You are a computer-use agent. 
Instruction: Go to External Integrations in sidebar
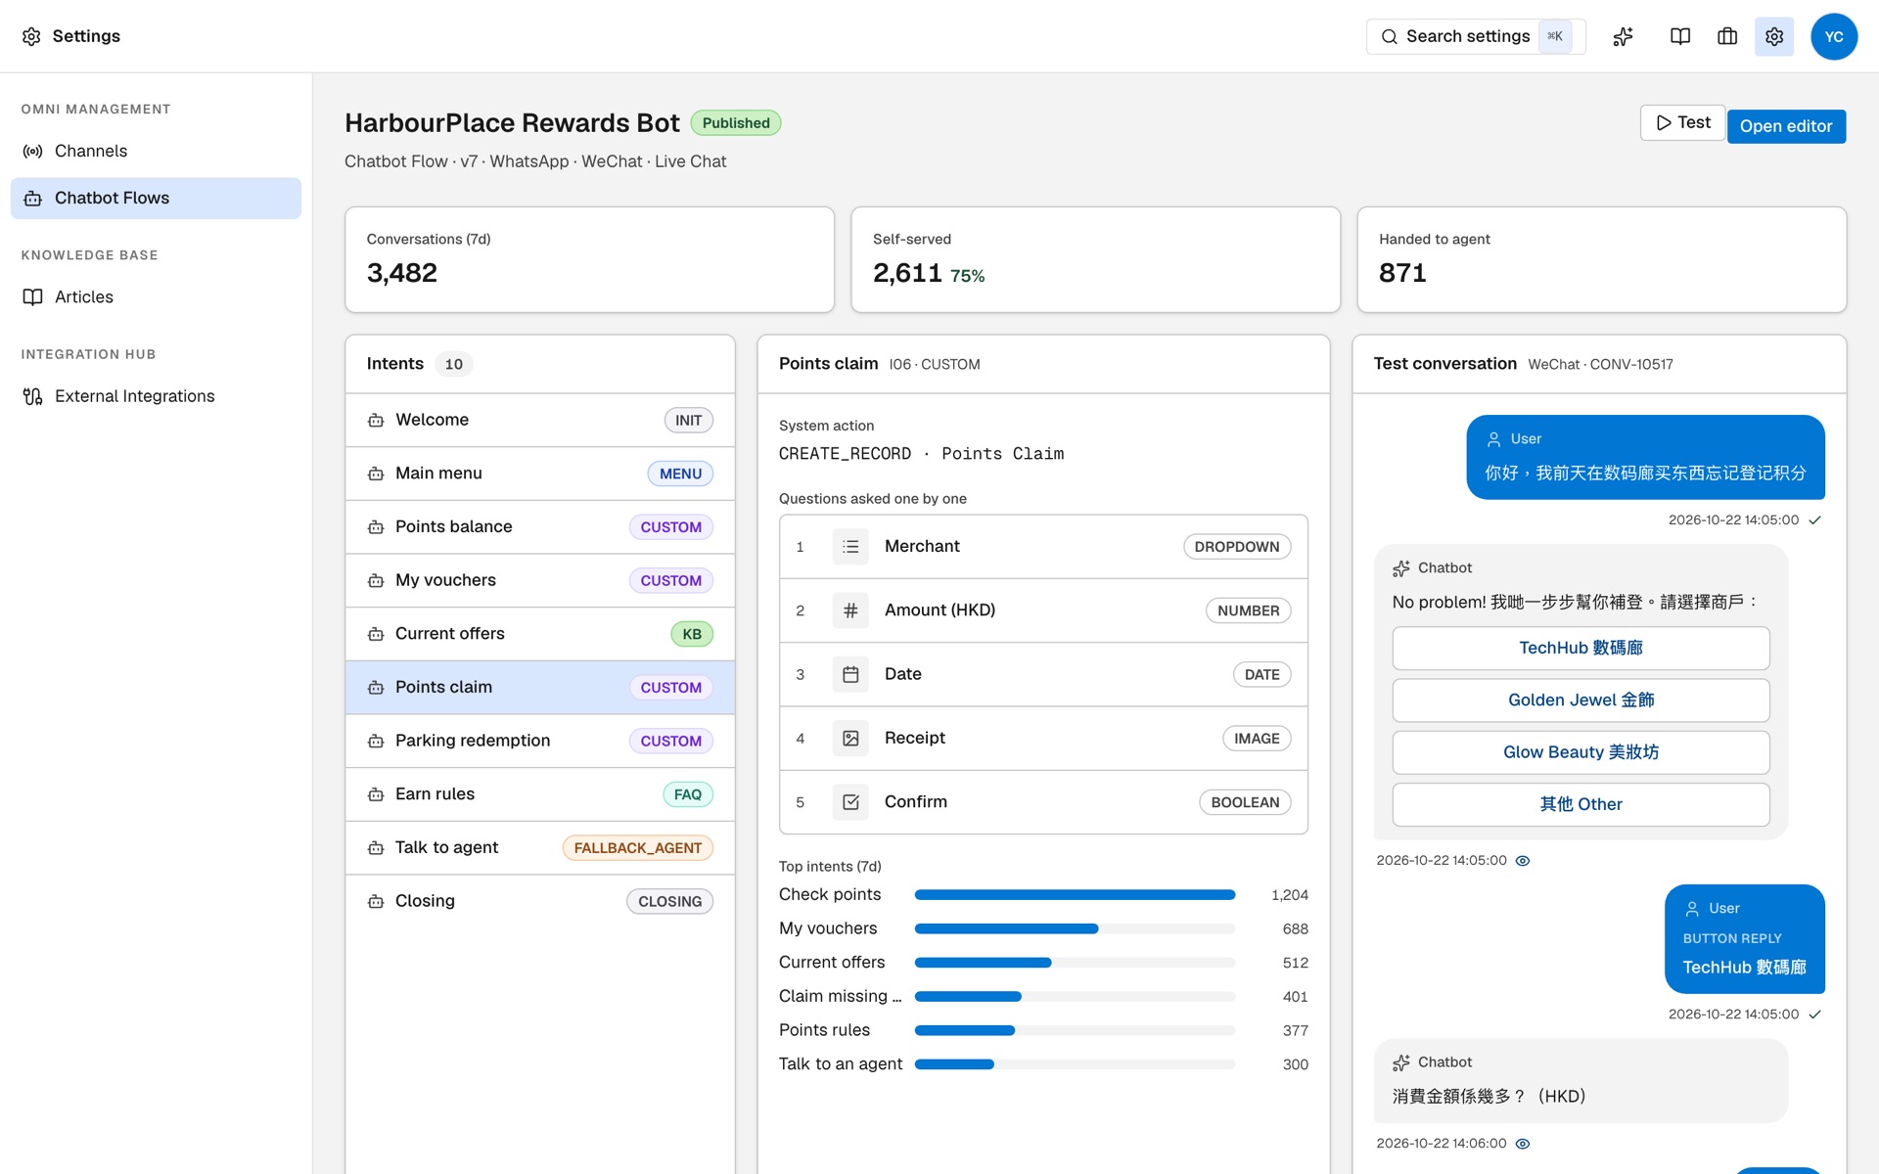tap(156, 395)
